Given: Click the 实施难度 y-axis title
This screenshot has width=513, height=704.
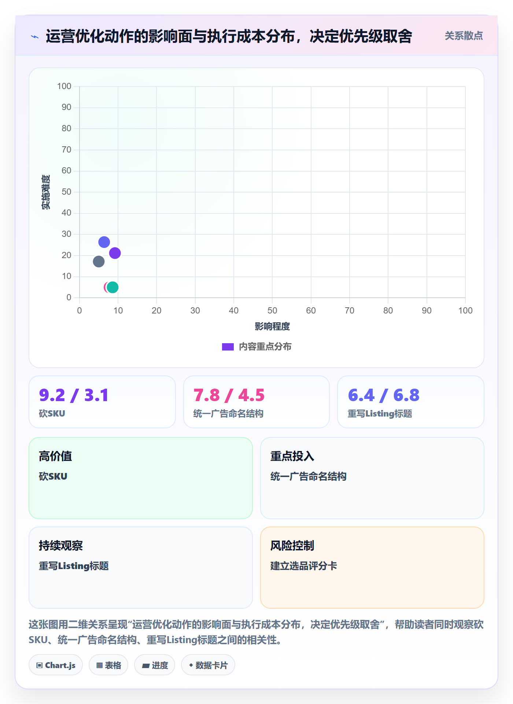Looking at the screenshot, I should (46, 192).
